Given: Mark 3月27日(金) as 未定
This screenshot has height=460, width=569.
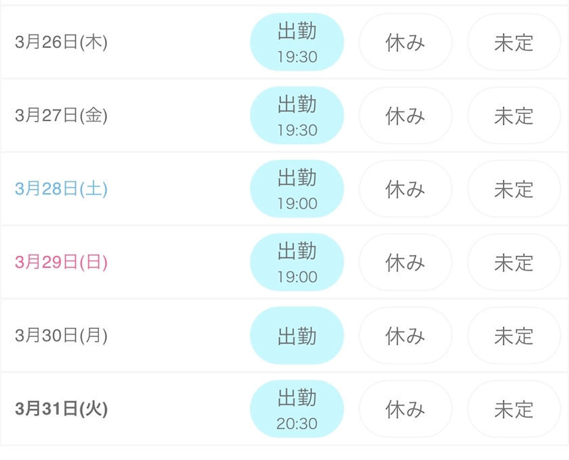Looking at the screenshot, I should point(513,115).
